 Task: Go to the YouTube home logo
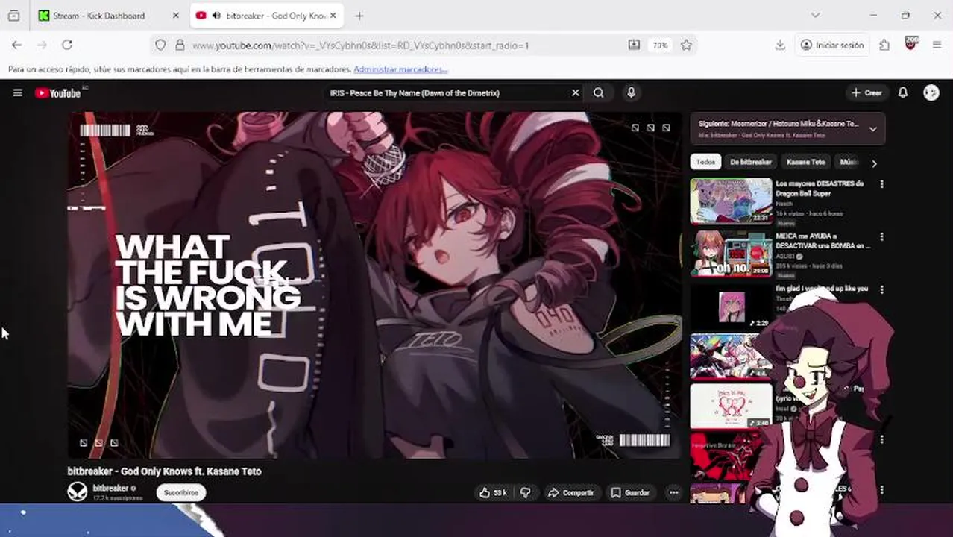pyautogui.click(x=58, y=93)
